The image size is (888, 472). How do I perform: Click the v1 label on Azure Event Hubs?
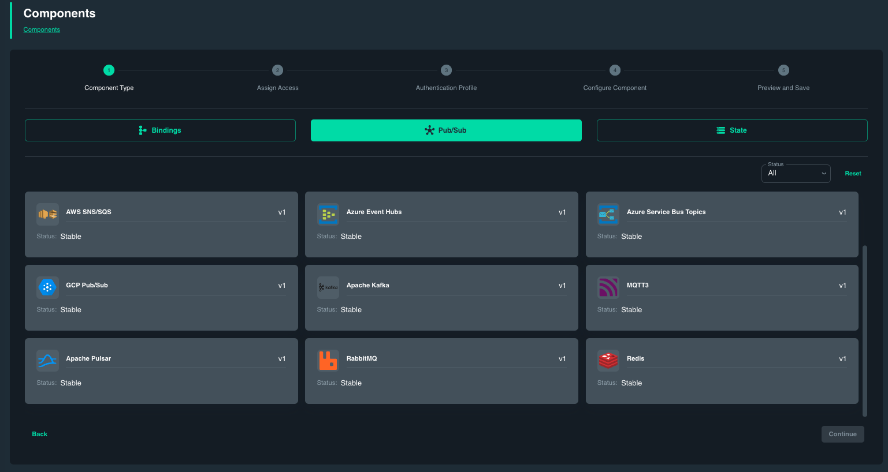tap(562, 212)
